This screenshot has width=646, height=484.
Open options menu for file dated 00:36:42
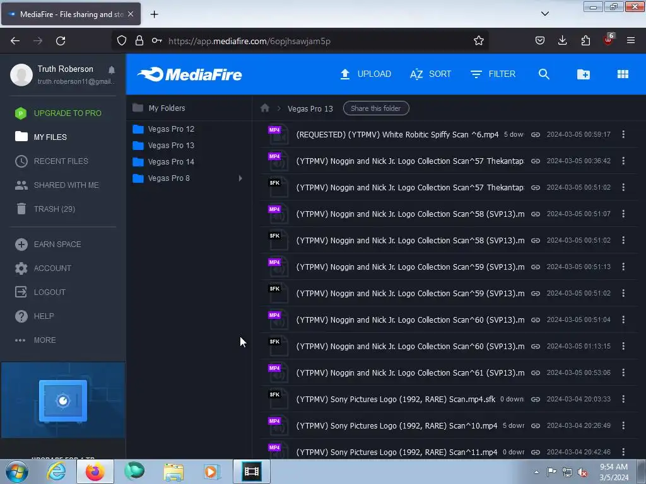623,161
